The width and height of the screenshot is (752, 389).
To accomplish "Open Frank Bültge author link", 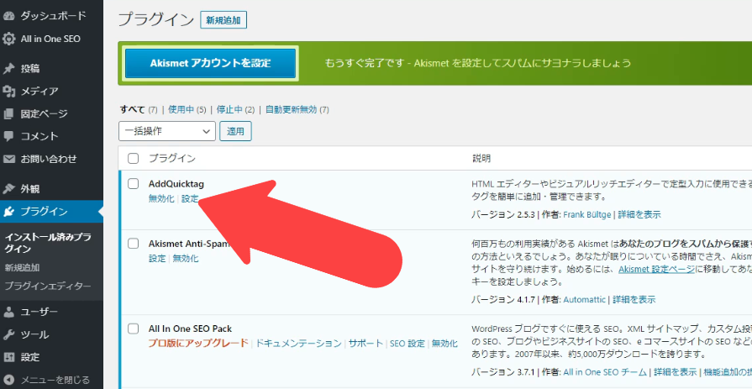I will [587, 214].
